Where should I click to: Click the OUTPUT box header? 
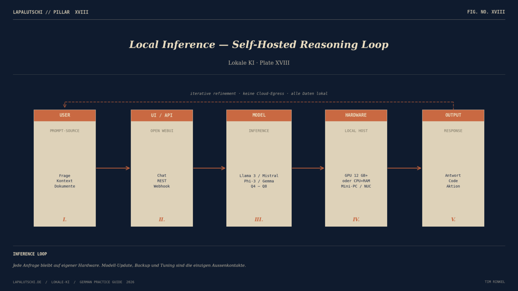click(453, 115)
